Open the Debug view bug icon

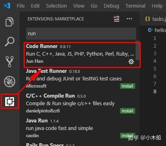pyautogui.click(x=10, y=82)
